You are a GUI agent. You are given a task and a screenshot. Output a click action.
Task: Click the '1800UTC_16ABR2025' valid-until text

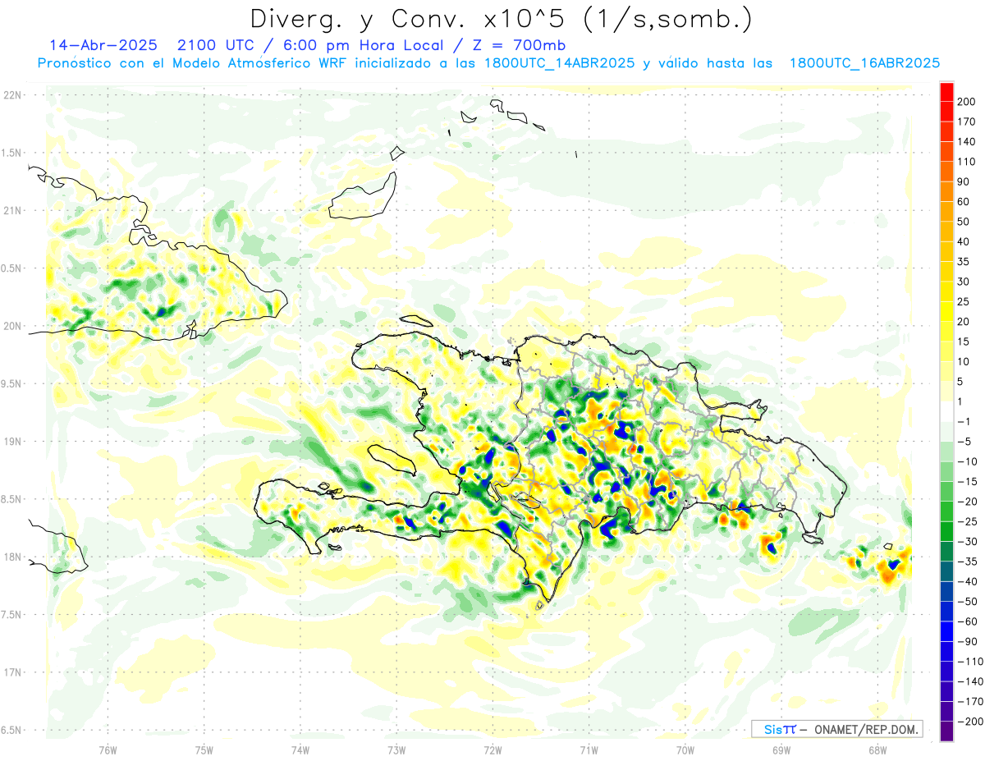(864, 63)
